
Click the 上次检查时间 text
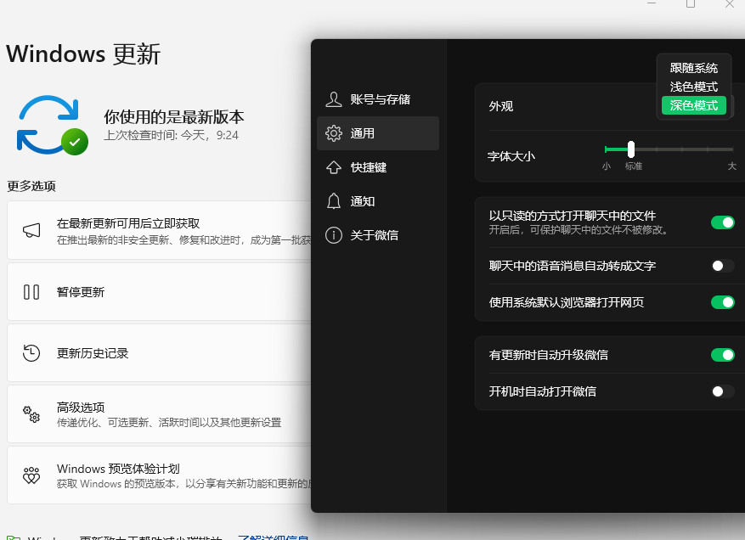click(x=171, y=135)
